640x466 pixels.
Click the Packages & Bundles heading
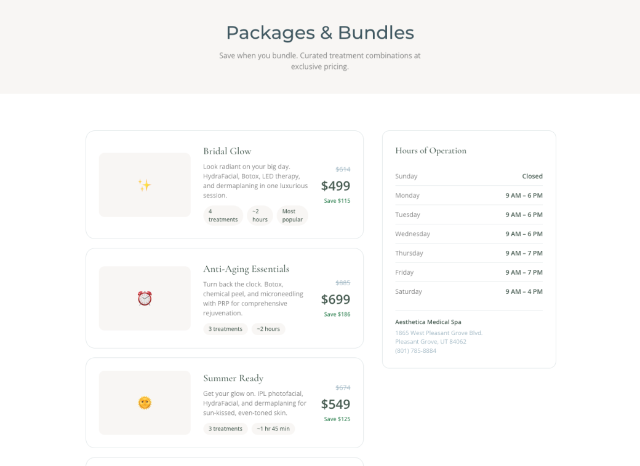pyautogui.click(x=320, y=33)
